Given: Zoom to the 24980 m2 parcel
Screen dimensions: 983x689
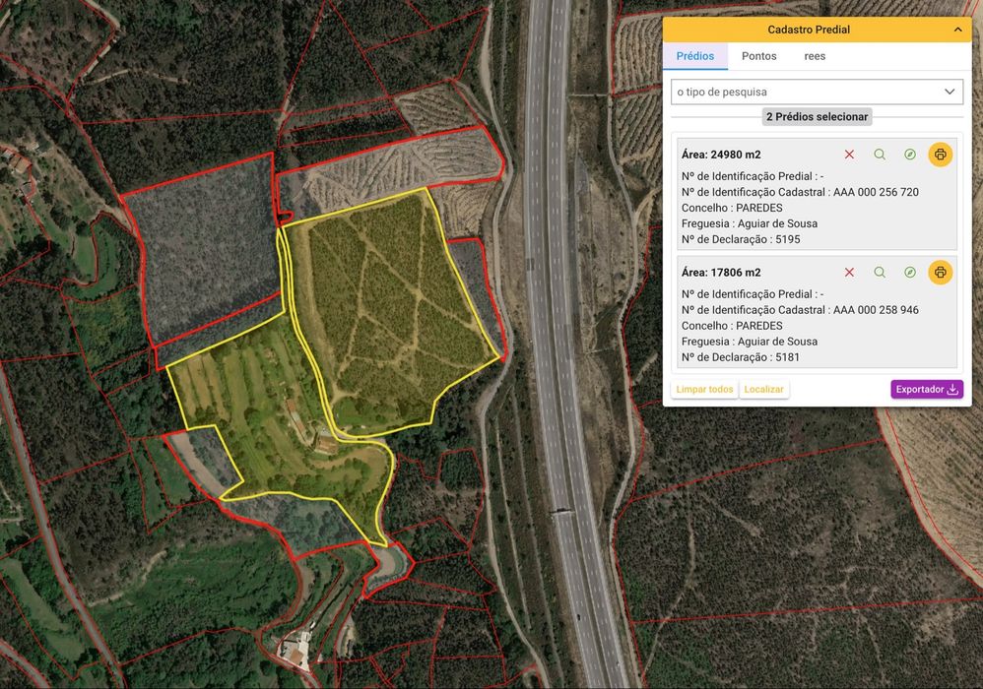Looking at the screenshot, I should [x=880, y=155].
